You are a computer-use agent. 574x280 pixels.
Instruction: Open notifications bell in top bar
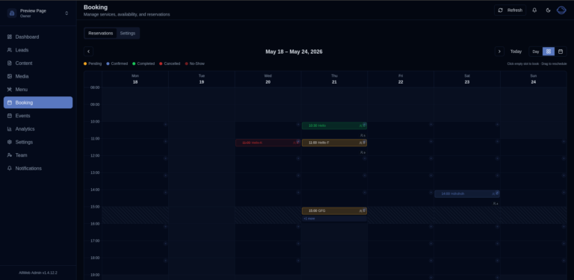coord(534,10)
